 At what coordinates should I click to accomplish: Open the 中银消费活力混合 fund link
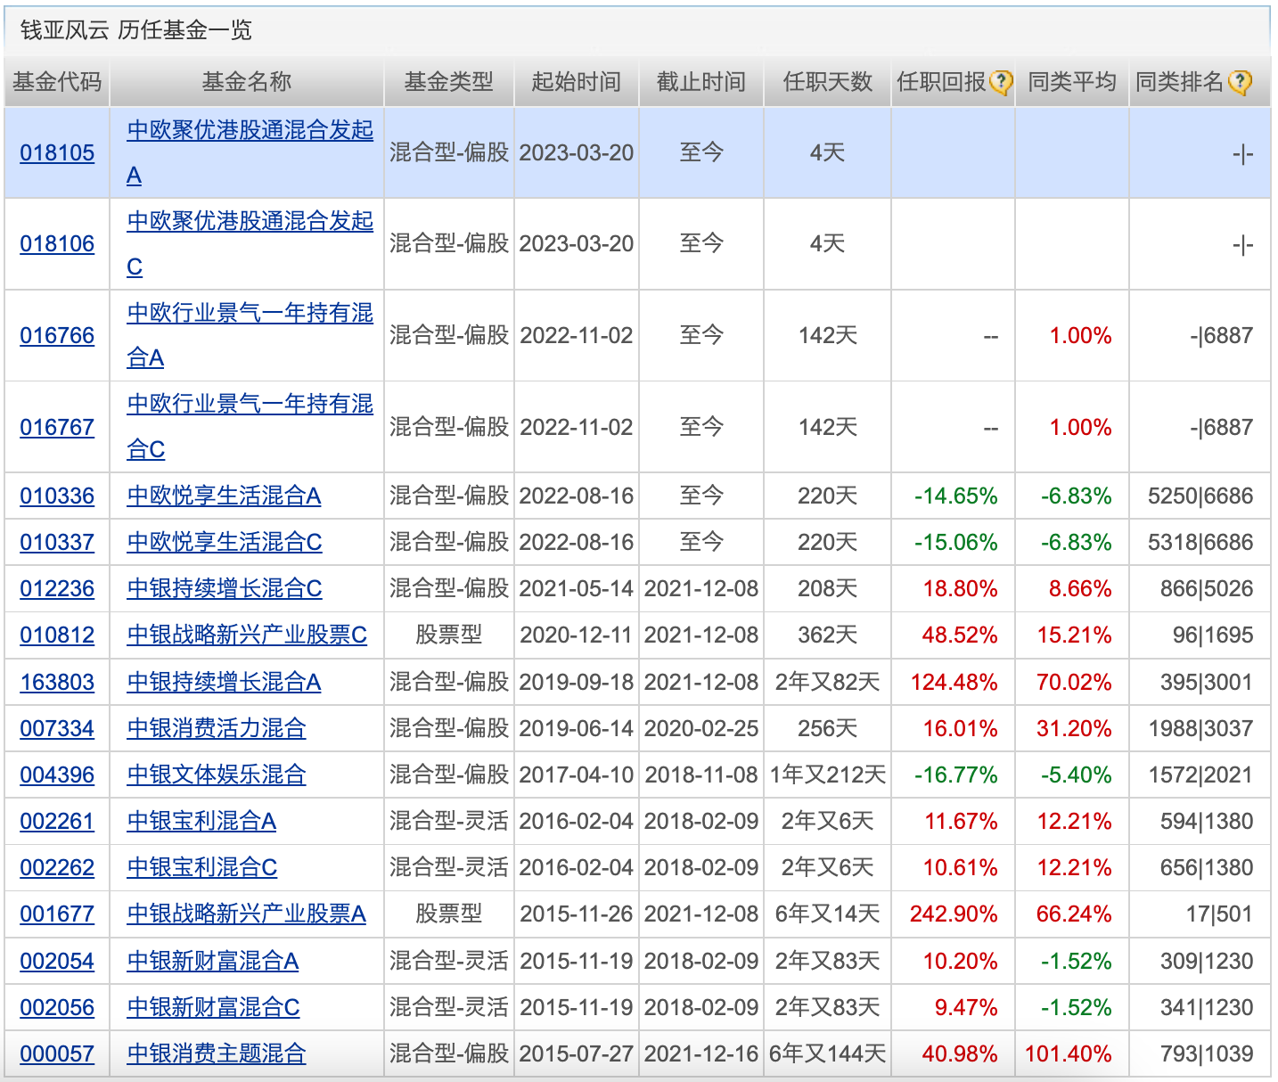click(217, 728)
